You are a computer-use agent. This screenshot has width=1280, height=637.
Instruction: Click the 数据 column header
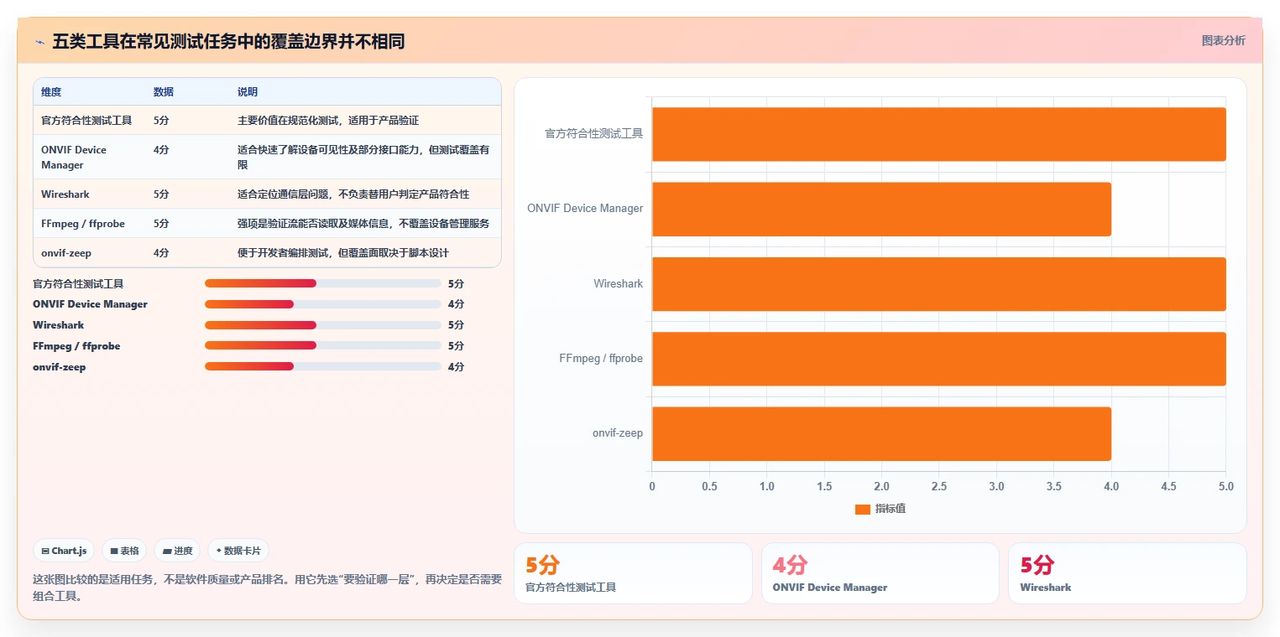pyautogui.click(x=164, y=91)
